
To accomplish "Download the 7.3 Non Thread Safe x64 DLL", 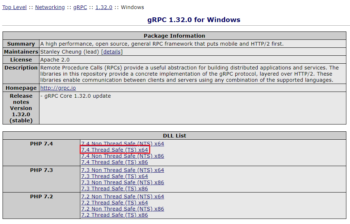I will pos(122,170).
